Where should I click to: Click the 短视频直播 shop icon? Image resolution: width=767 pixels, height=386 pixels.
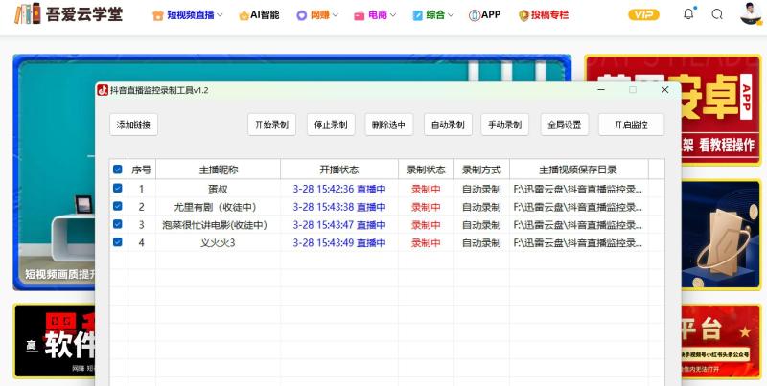click(158, 15)
